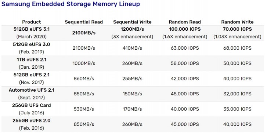The width and height of the screenshot is (267, 133).
Task: Select the Random Write column header
Action: [237, 22]
